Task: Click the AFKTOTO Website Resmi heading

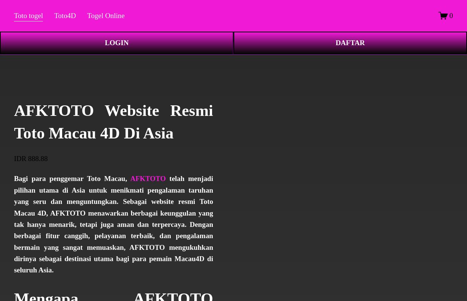Action: click(x=113, y=122)
